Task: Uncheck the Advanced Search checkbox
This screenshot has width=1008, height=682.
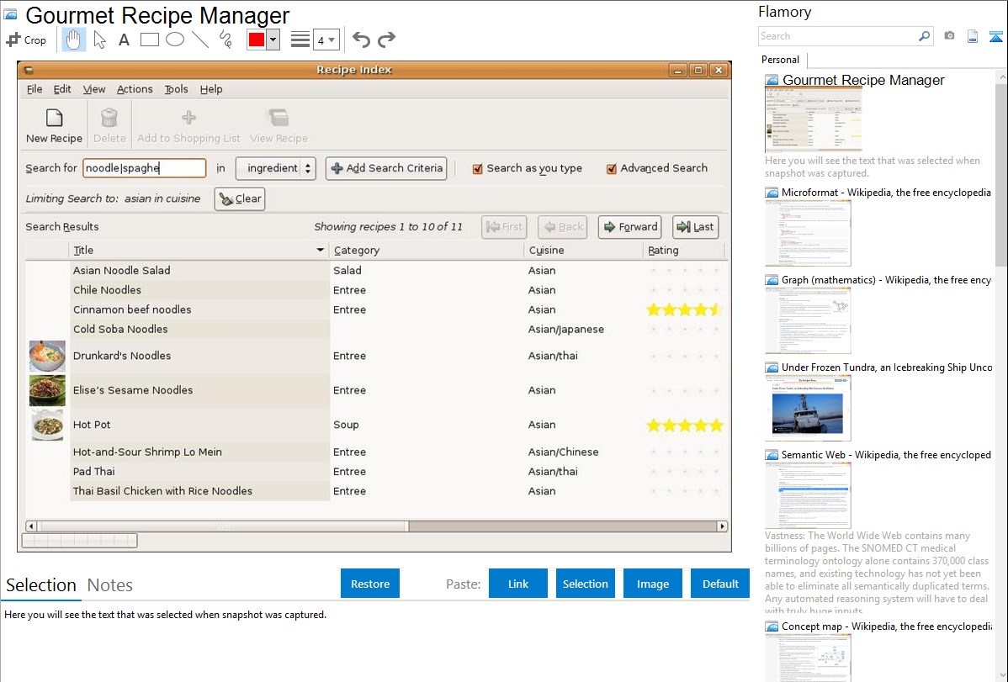Action: pyautogui.click(x=612, y=168)
